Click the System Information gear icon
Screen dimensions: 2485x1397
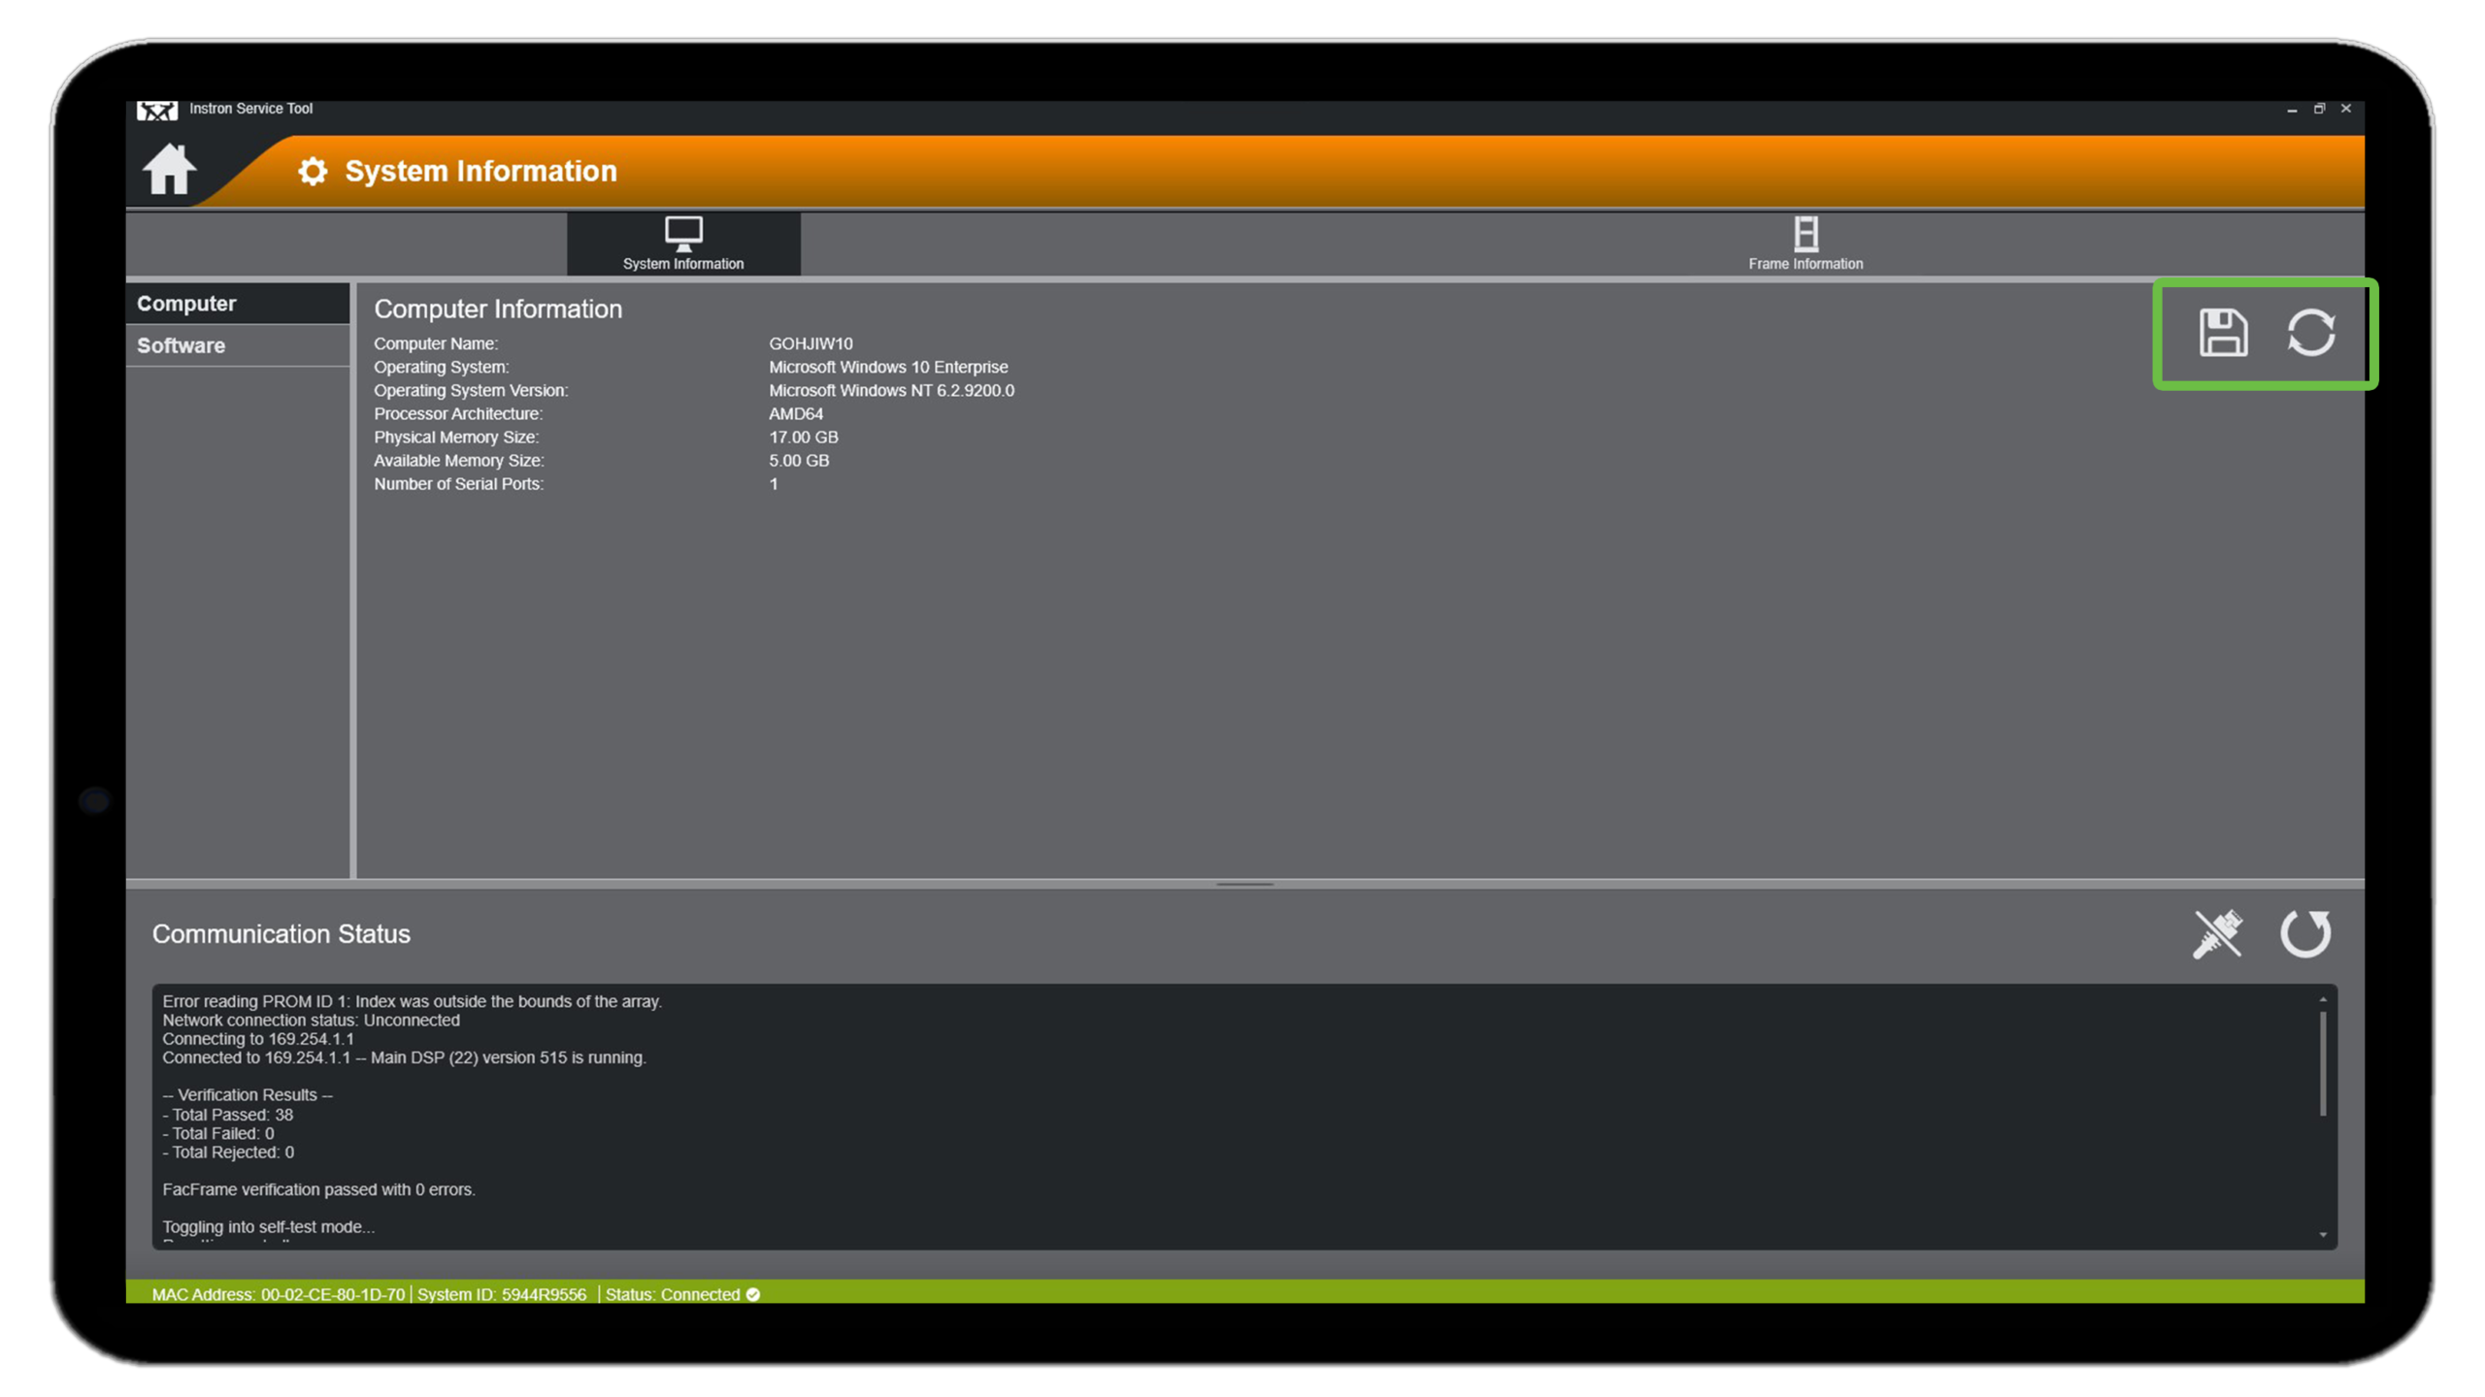tap(313, 172)
